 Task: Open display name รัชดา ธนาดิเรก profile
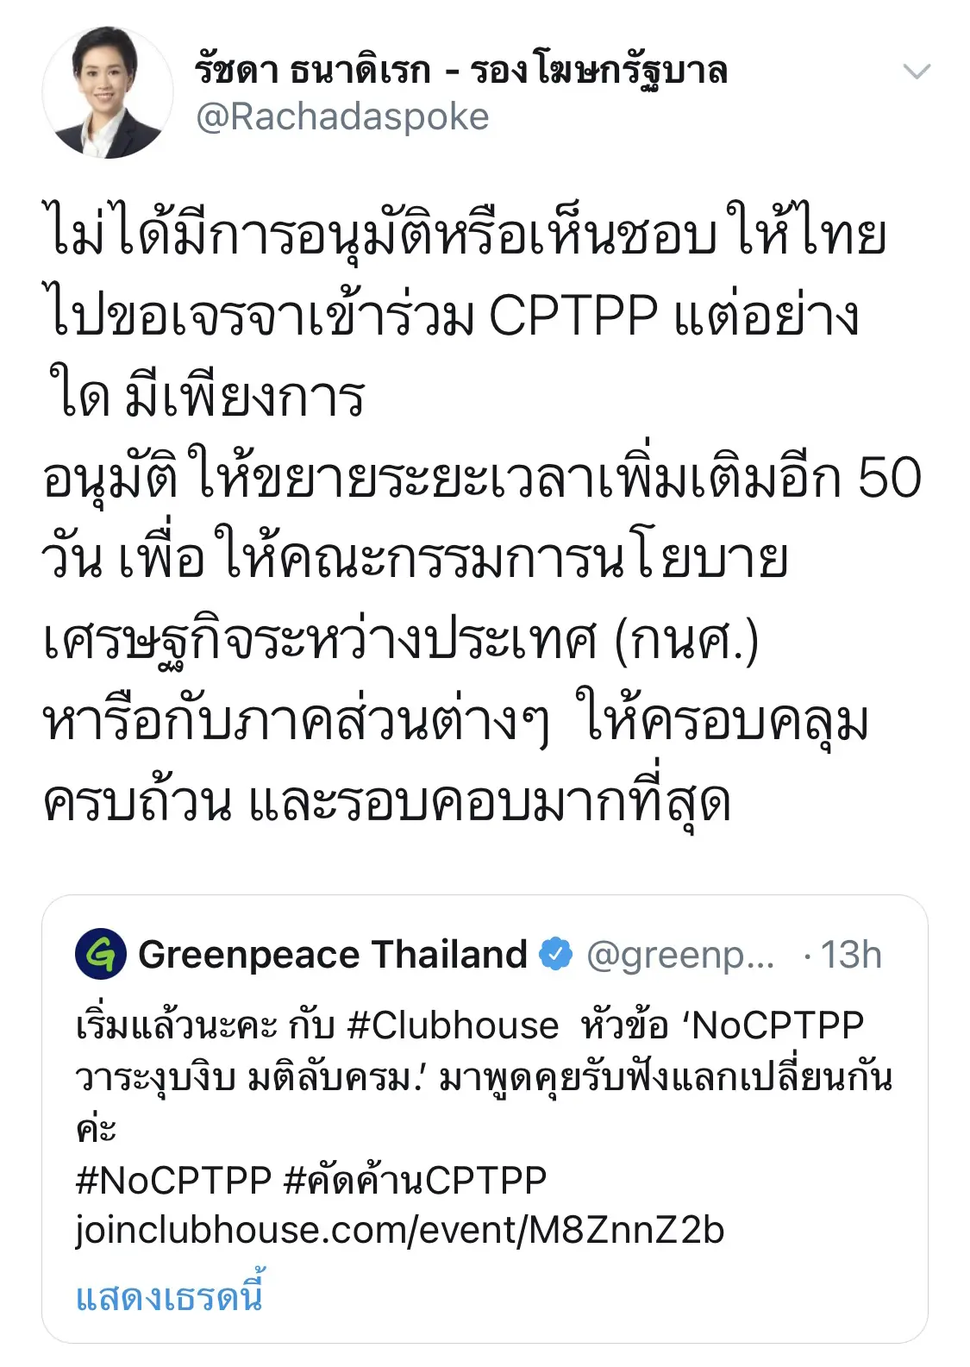[x=460, y=69]
